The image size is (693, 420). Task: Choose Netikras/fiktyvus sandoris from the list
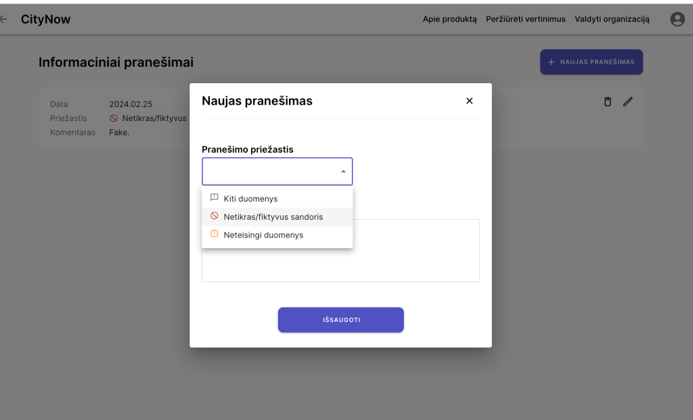(273, 217)
